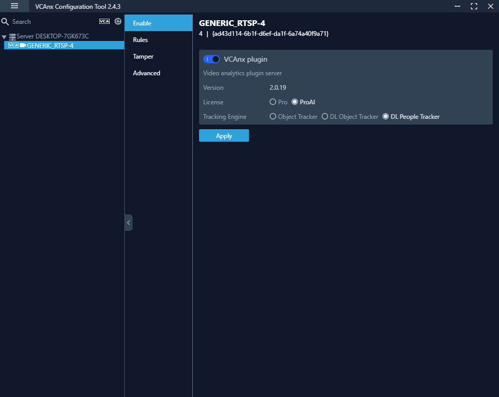Click the Apply button
The width and height of the screenshot is (499, 397).
[224, 135]
